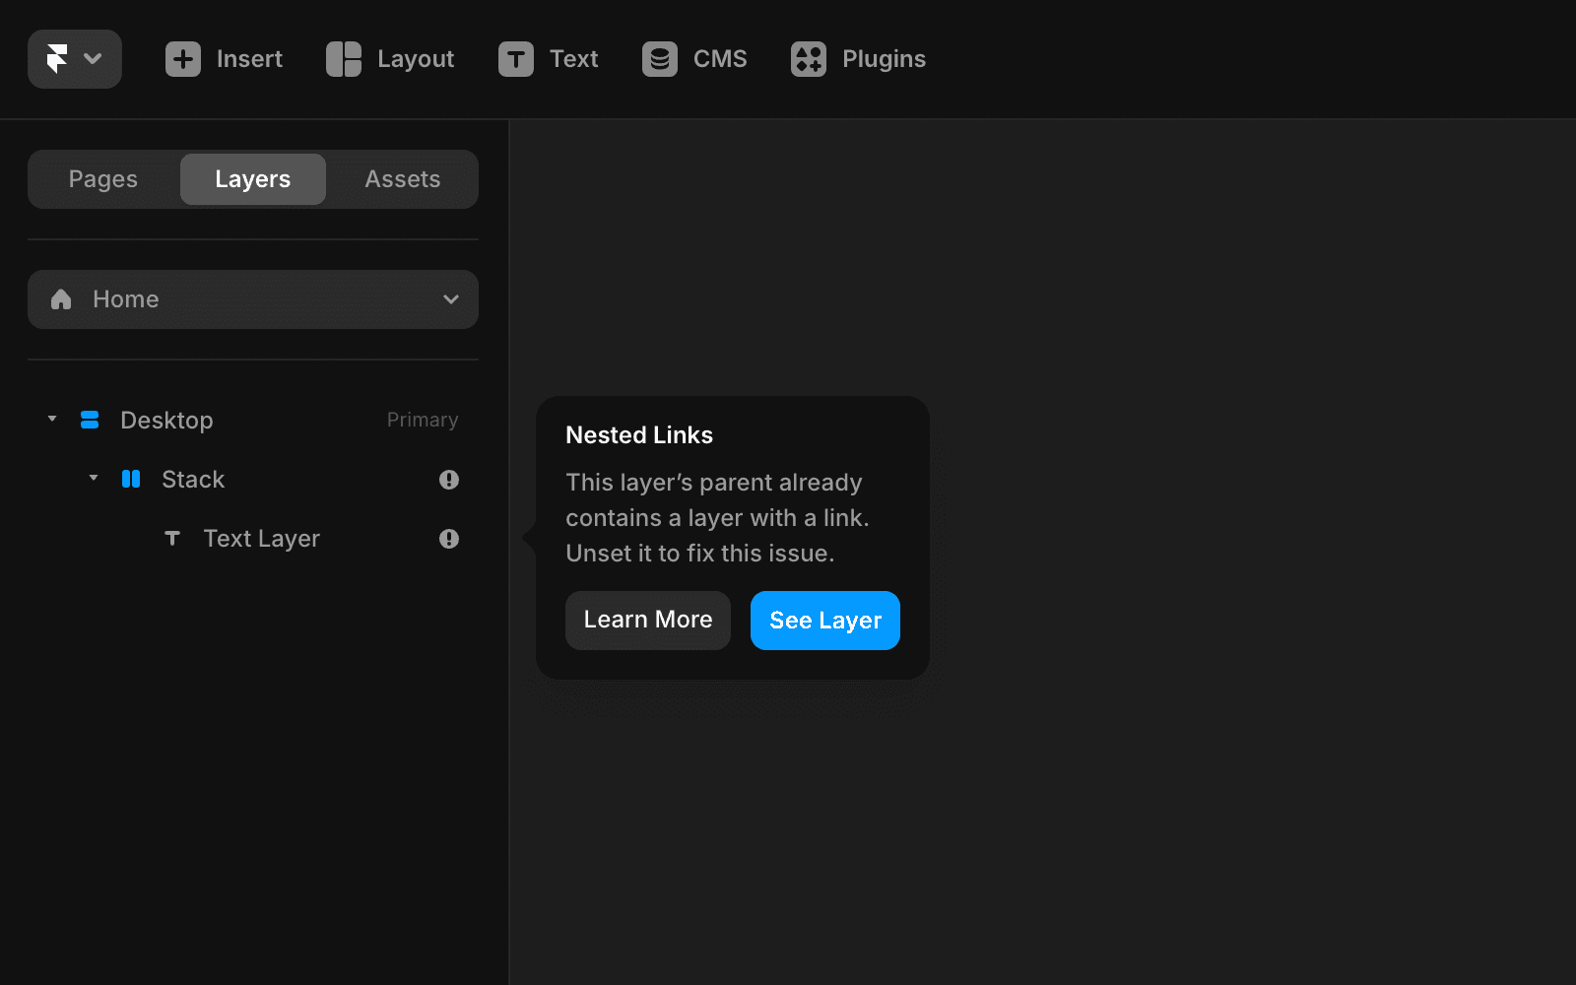Open the CMS database icon
The image size is (1576, 985).
click(x=660, y=59)
